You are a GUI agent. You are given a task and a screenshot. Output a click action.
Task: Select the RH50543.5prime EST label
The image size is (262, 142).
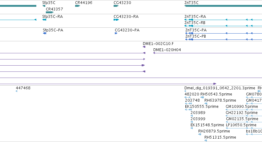pyautogui.click(x=216, y=94)
